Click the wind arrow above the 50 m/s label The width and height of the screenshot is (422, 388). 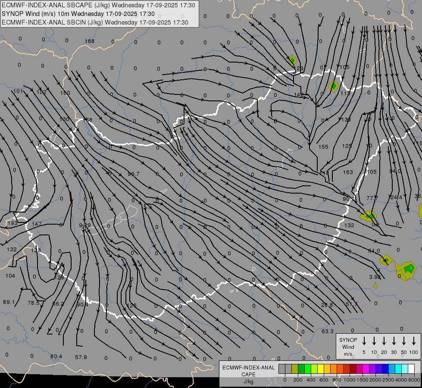404,341
